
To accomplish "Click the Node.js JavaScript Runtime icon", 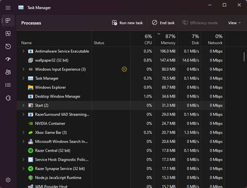I will point(31,178).
